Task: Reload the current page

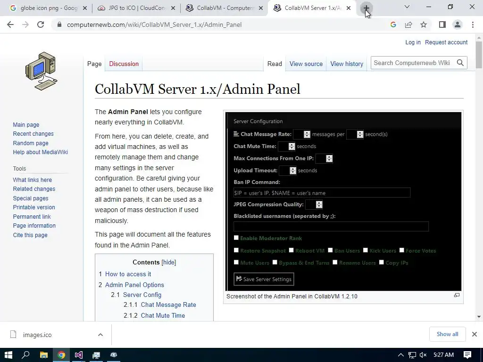Action: [x=41, y=25]
